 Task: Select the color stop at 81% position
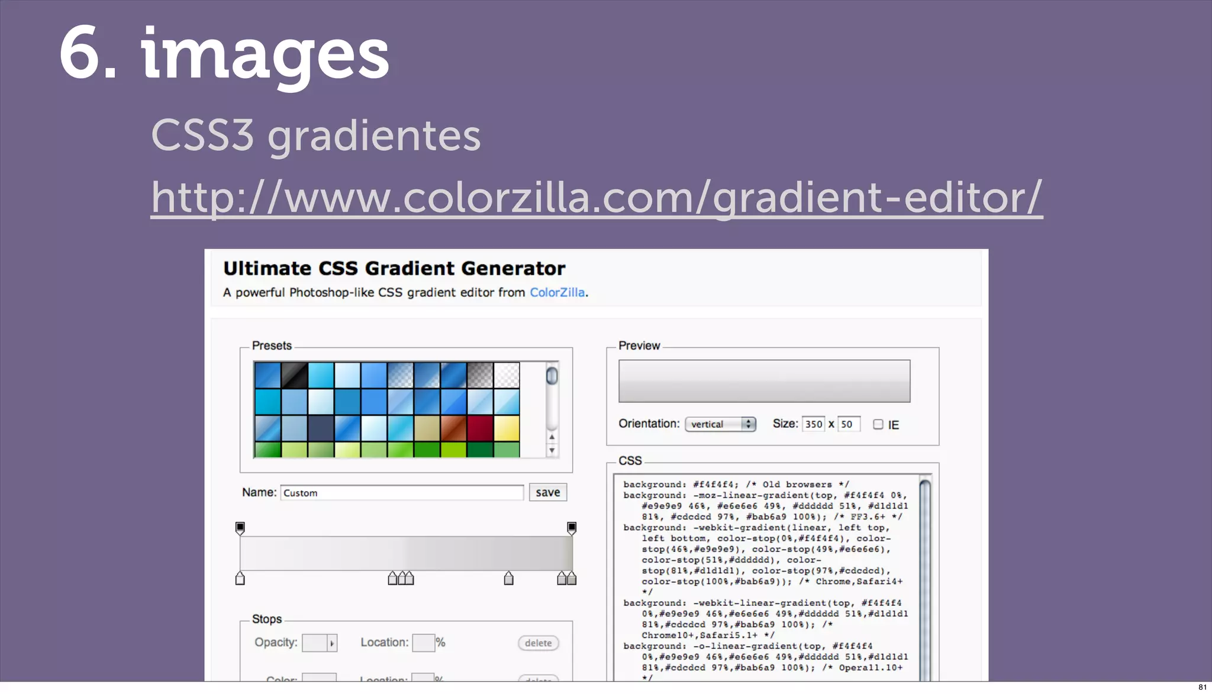tap(508, 579)
